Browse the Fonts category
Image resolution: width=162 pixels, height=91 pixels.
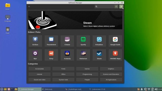click(x=63, y=69)
